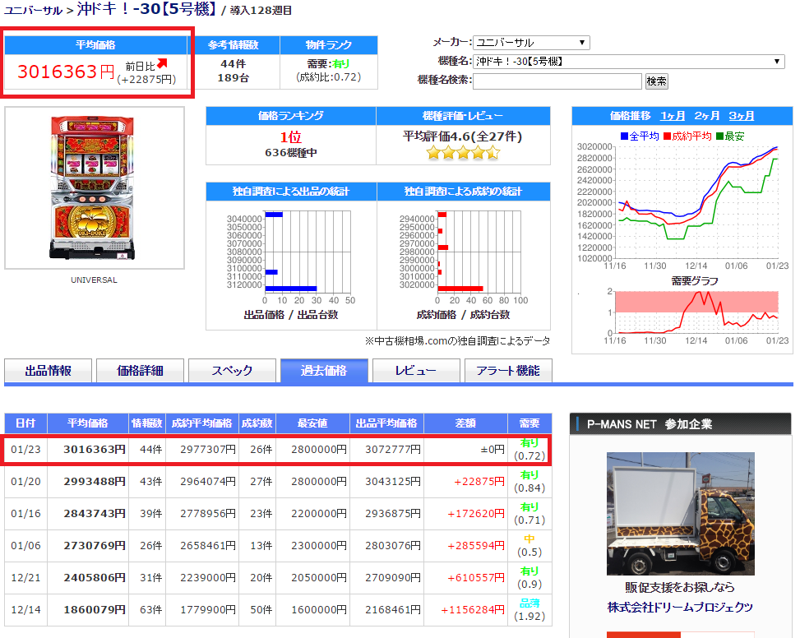Click the 機種名検索 text field

coord(557,81)
